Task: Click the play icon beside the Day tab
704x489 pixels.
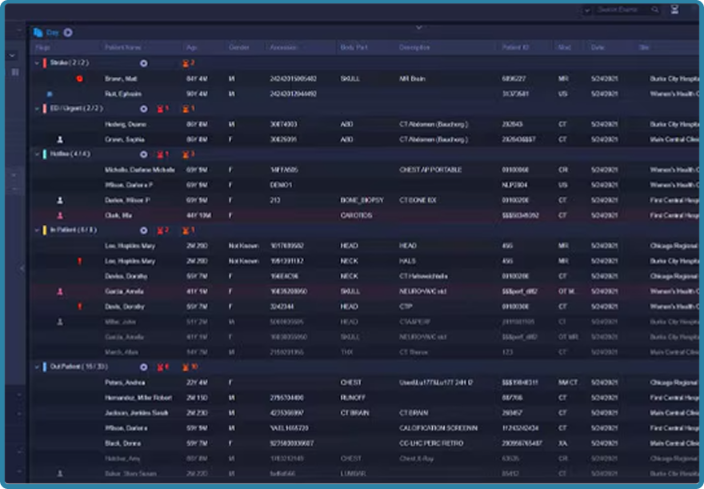Action: pos(68,33)
